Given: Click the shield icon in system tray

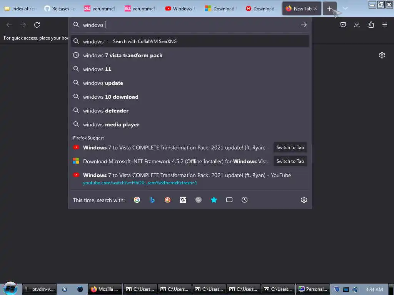Looking at the screenshot, I should pos(337,290).
